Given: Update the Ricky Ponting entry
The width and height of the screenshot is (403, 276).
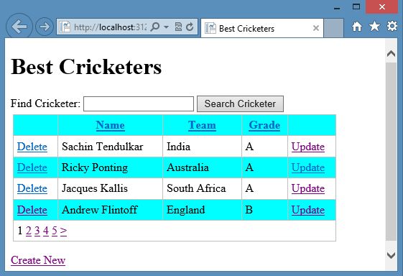Looking at the screenshot, I should point(308,168).
